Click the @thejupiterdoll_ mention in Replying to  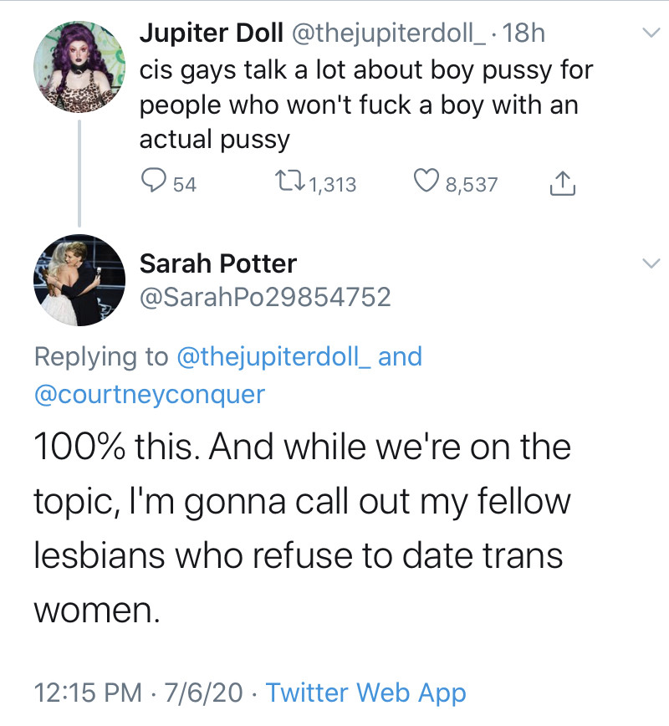click(274, 357)
